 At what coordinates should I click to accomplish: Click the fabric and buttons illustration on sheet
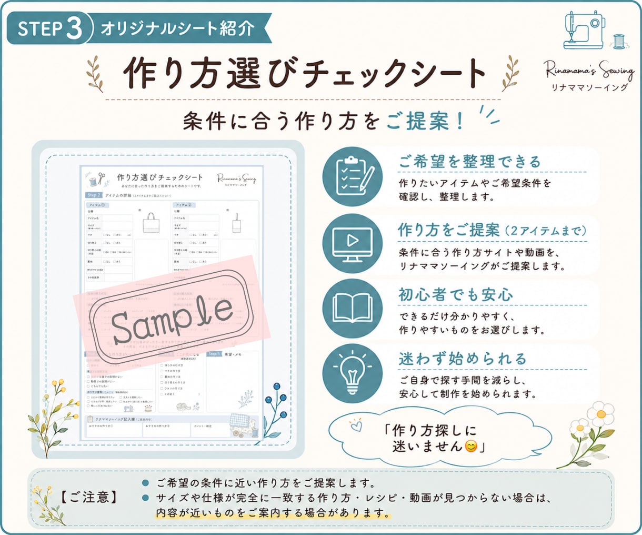coord(245,425)
